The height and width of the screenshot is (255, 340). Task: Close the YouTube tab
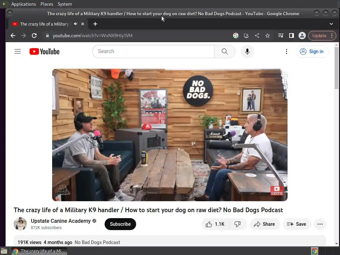click(83, 24)
